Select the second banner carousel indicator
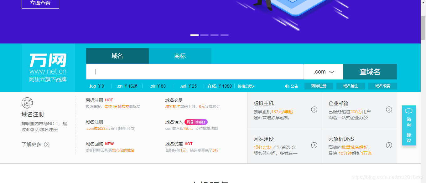 [x=205, y=35]
